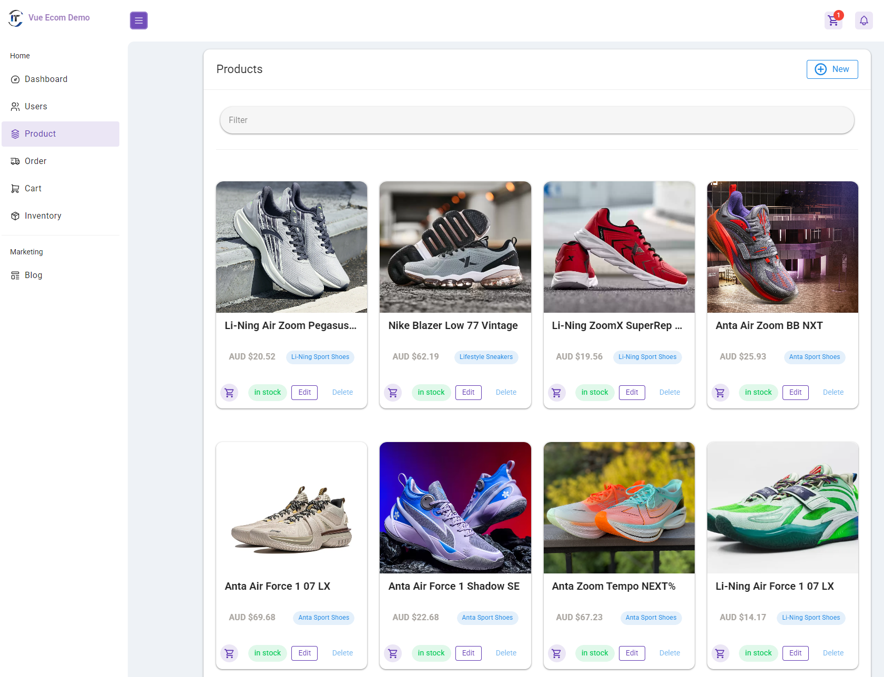
Task: Open the Nike Blazer Low 77 Vintage image
Action: tap(455, 247)
